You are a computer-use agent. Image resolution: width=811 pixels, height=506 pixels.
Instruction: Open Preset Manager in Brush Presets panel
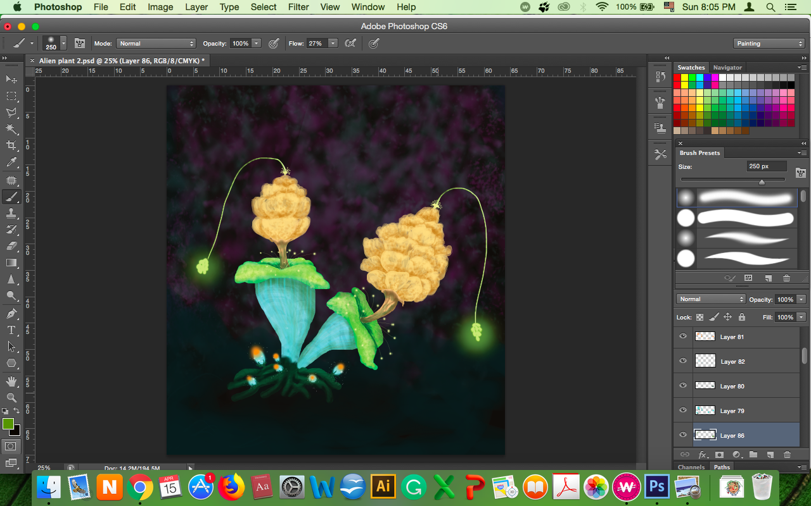[x=748, y=278]
